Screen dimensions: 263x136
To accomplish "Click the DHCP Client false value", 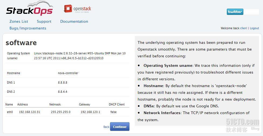I will click(x=114, y=112).
